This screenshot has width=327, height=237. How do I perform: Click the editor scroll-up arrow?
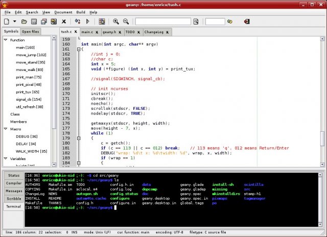point(322,39)
